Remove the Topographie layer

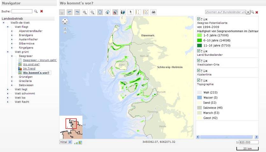tap(206, 81)
